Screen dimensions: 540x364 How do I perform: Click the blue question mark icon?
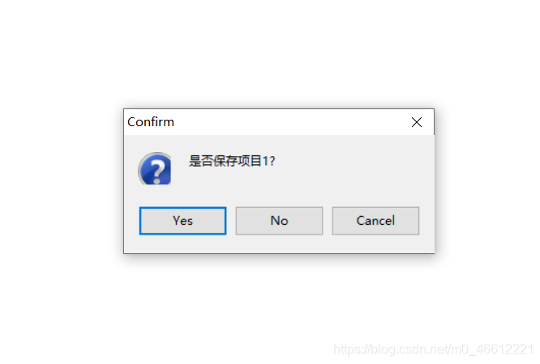[155, 168]
